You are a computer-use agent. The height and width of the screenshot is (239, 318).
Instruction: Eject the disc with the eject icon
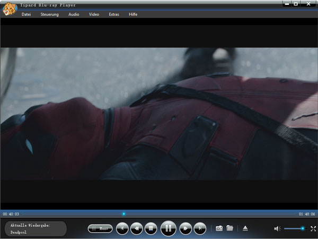point(245,228)
